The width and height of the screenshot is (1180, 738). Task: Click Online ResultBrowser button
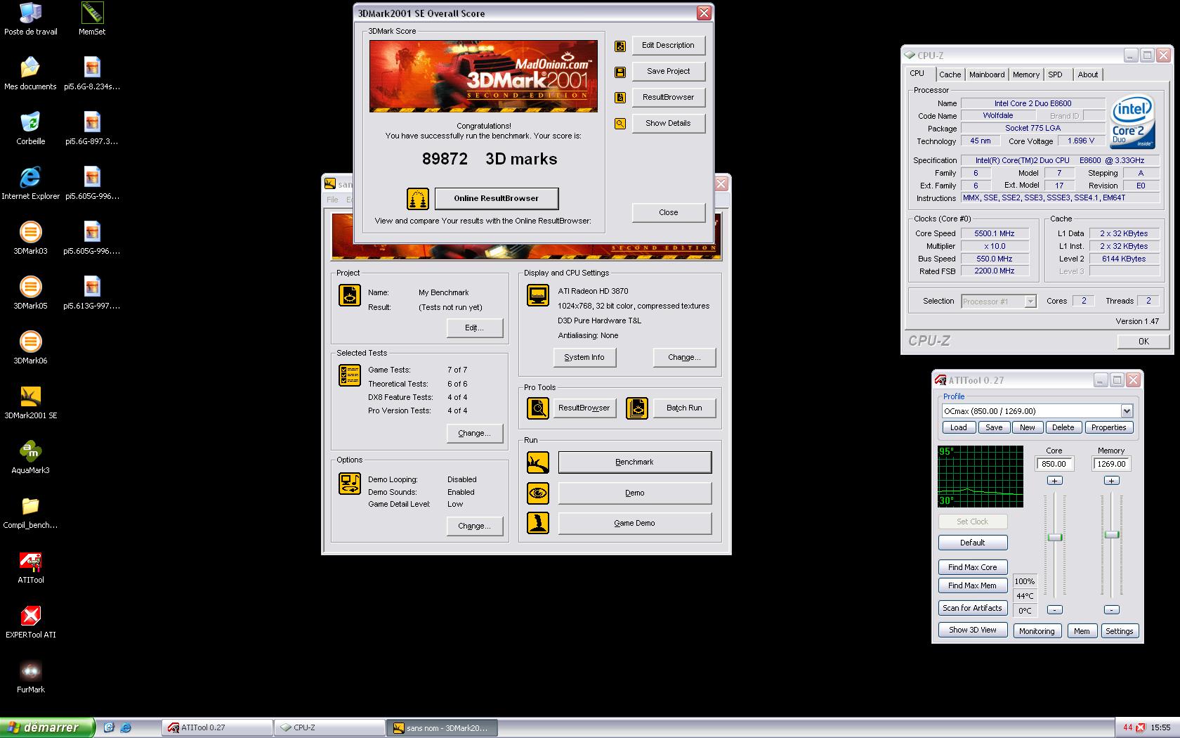click(x=496, y=199)
